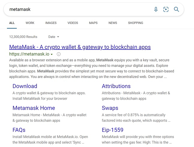Go to the SHOPPING tab
Image resolution: width=194 pixels, height=147 pixels.
point(135,23)
